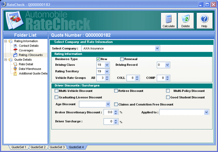The height and width of the screenshot is (152, 218).
Task: Increase the COMP vehicle rate group
Action: (167, 77)
